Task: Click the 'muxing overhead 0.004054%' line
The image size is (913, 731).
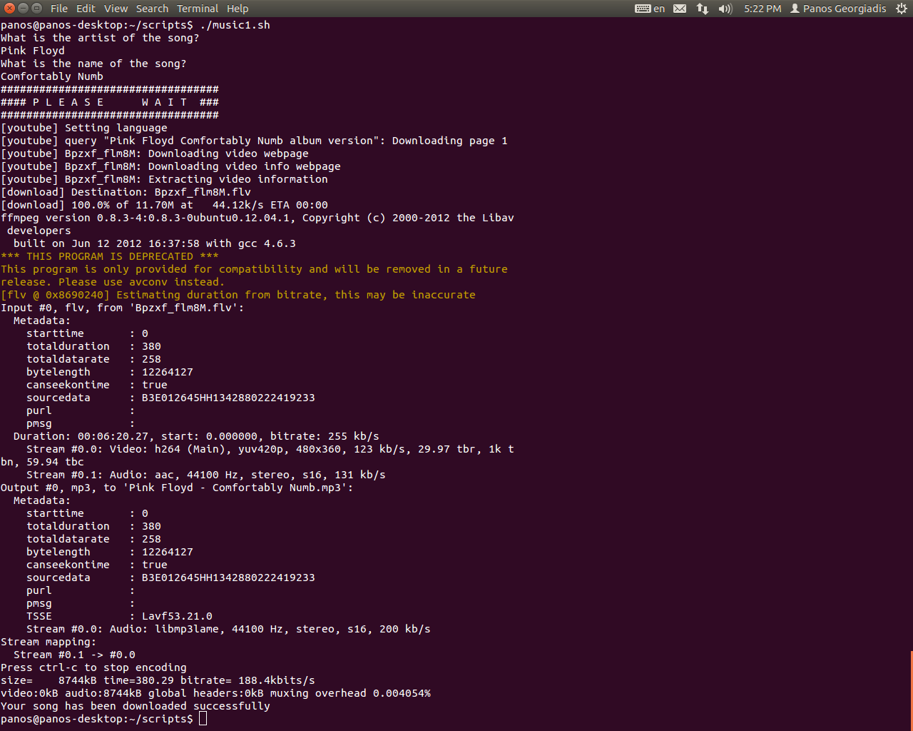Action: point(215,693)
